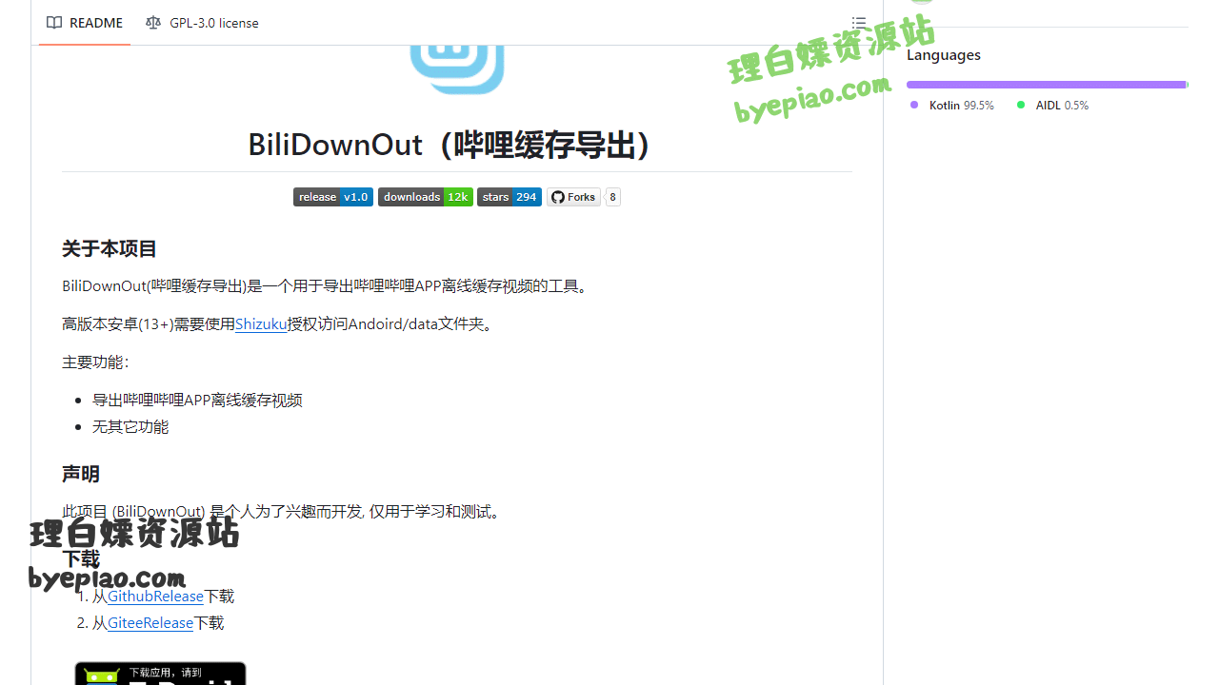Open the GiteeRelease download link
The image size is (1219, 685).
150,623
